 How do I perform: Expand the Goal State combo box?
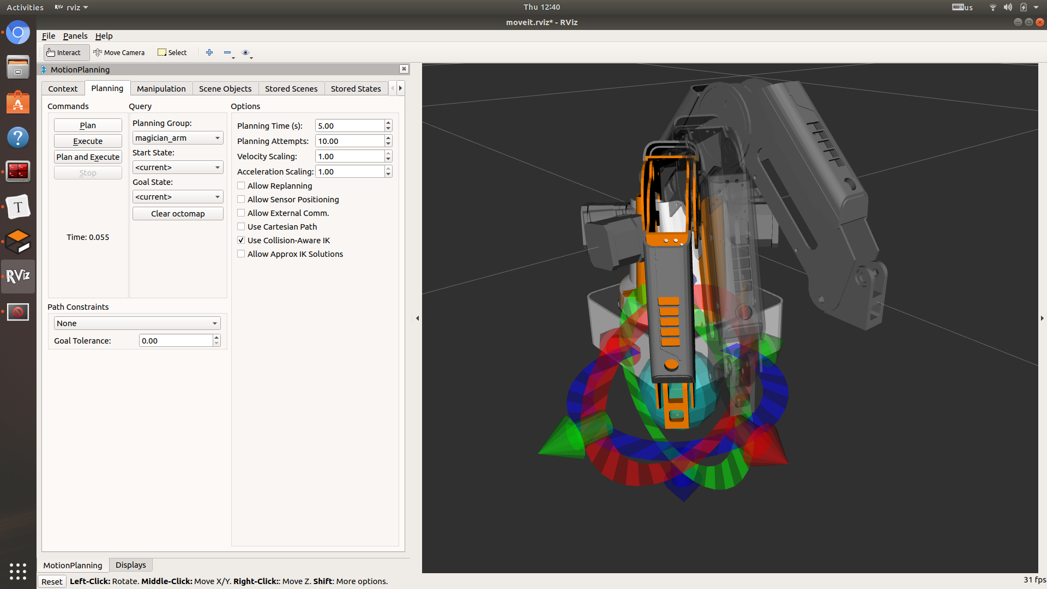[x=178, y=197]
